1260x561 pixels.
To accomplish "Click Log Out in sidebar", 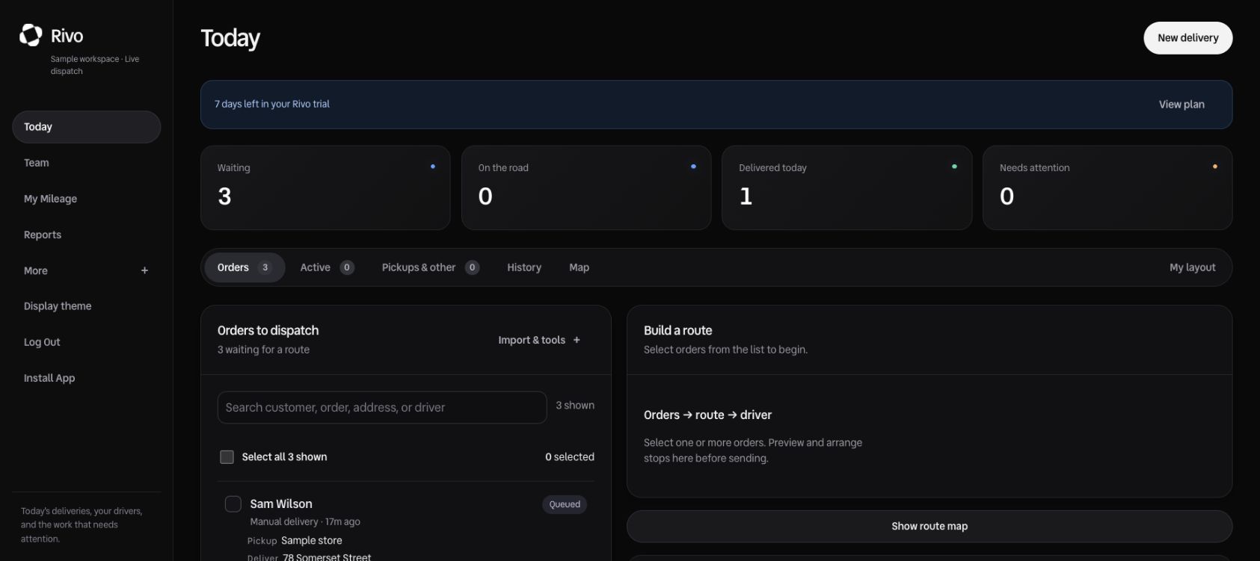I will [x=86, y=342].
